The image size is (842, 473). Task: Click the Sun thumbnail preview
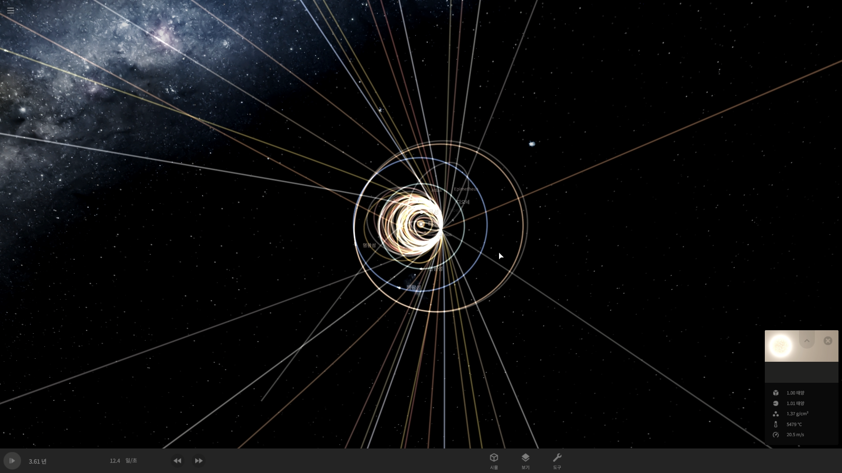(x=781, y=346)
